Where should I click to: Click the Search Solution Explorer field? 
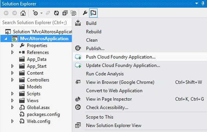[36, 22]
